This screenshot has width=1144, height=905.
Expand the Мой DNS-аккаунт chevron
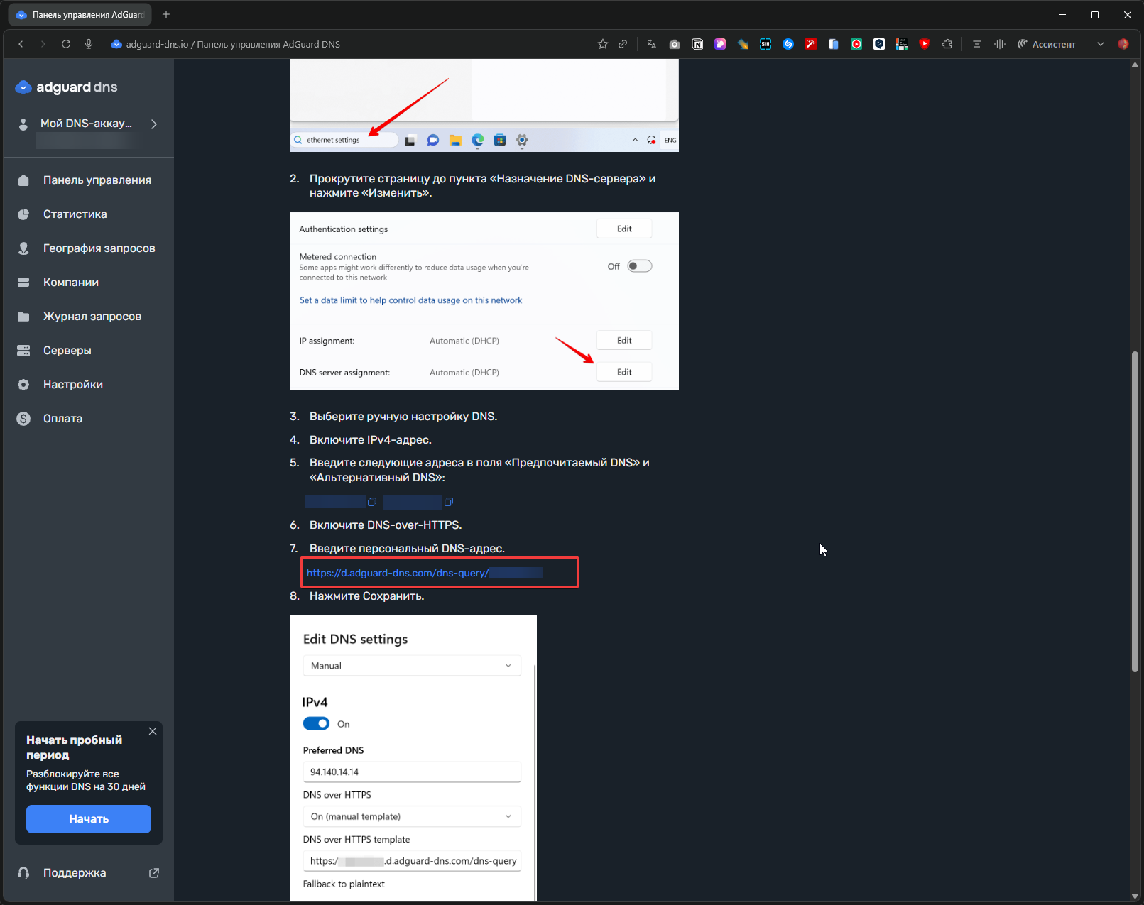pyautogui.click(x=154, y=124)
